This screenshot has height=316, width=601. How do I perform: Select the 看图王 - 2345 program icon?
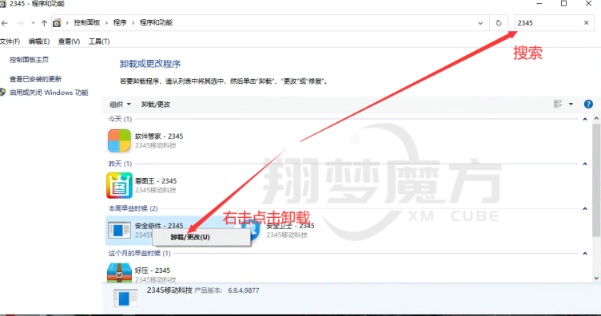tap(119, 186)
